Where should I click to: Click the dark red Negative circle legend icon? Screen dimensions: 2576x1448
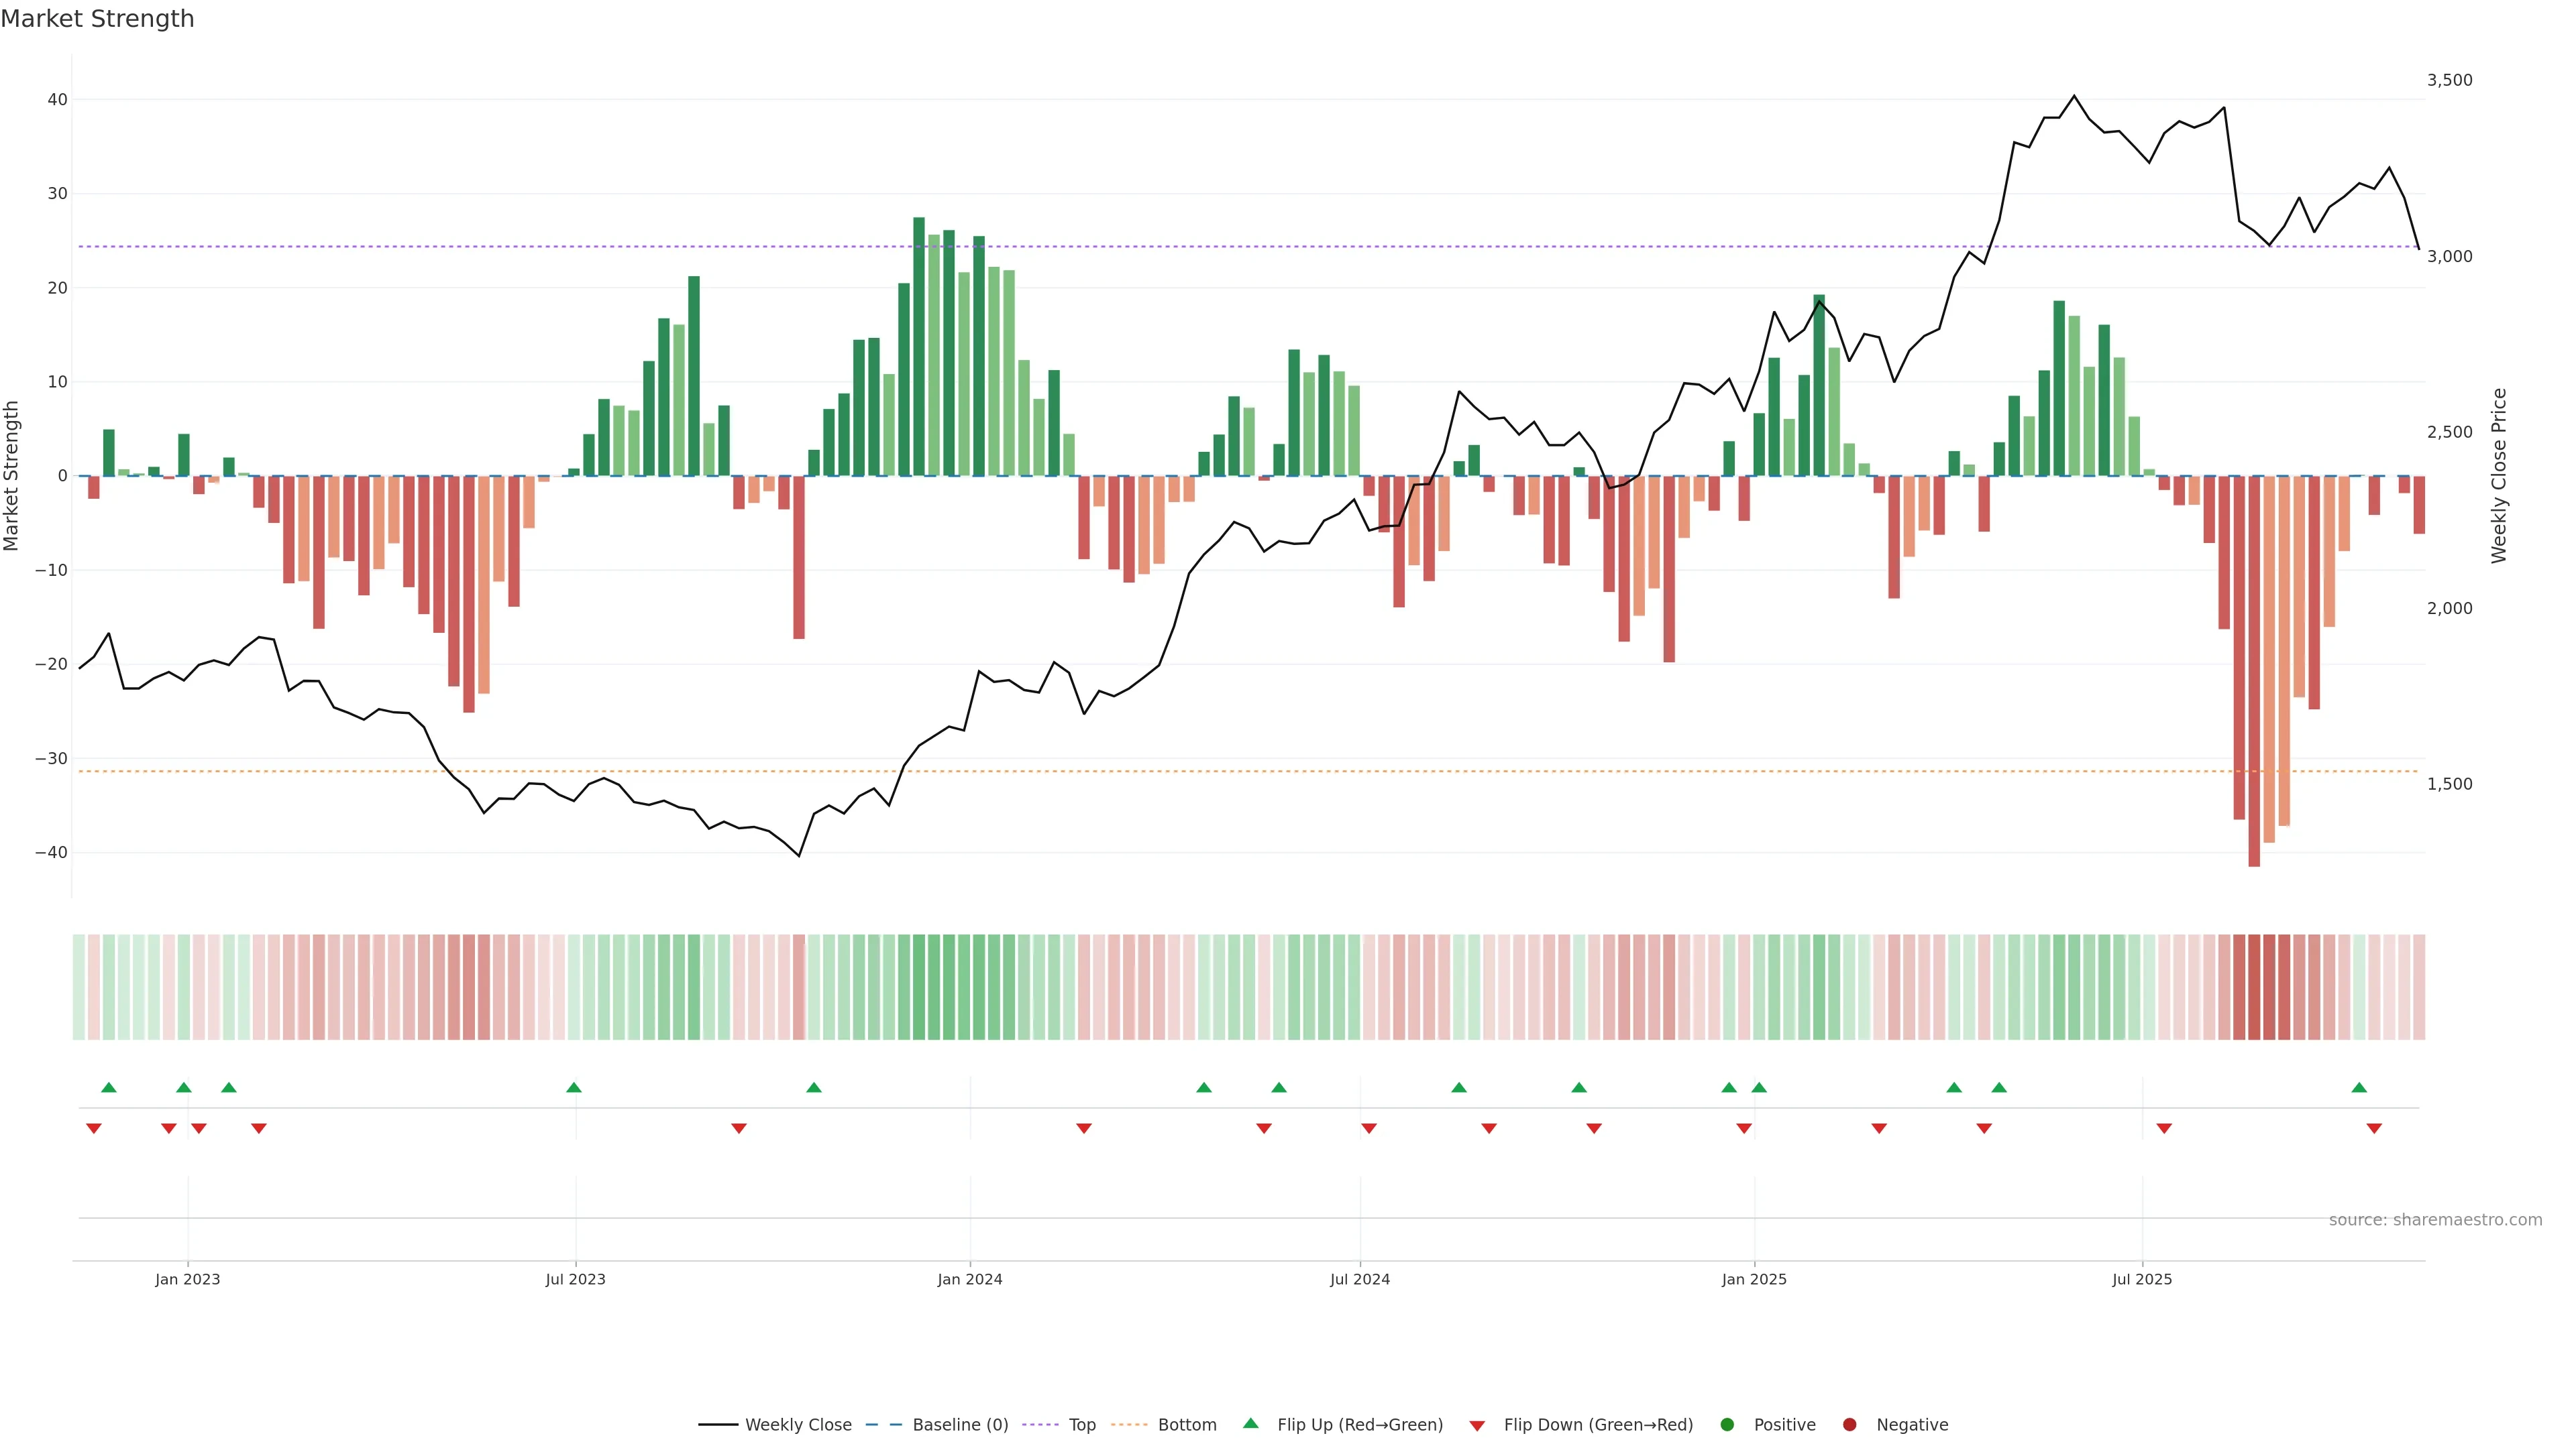1849,1425
